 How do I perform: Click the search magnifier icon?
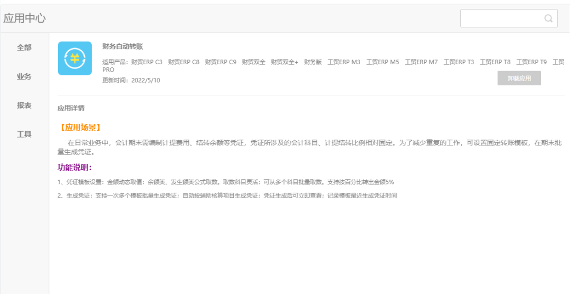pos(548,18)
